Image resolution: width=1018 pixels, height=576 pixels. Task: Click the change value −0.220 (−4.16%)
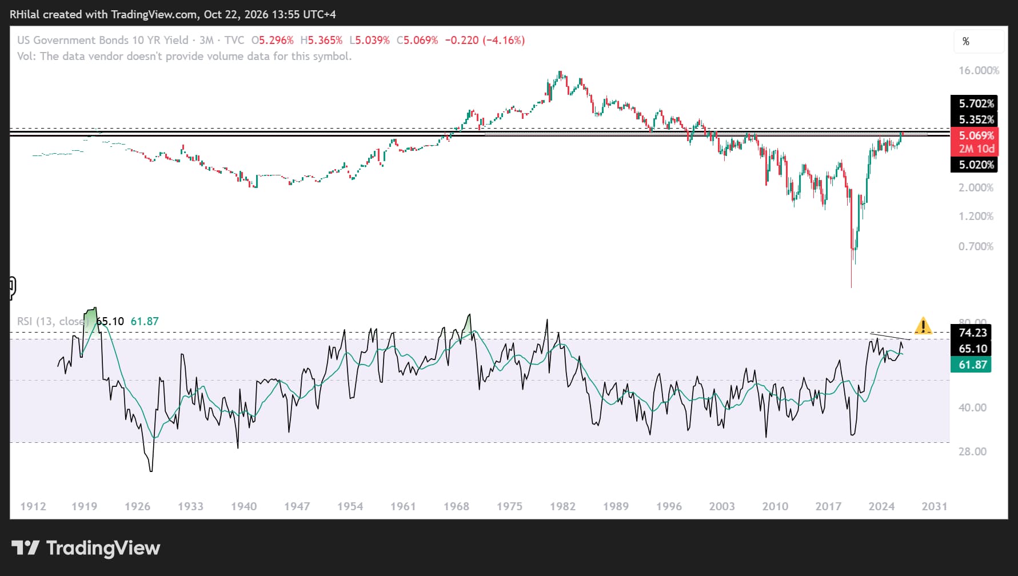pos(485,40)
